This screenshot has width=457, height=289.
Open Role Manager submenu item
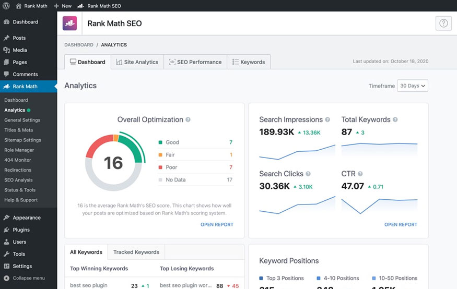[19, 150]
